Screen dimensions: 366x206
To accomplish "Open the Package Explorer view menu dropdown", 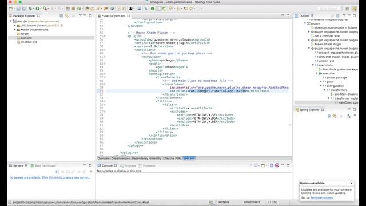I will pyautogui.click(x=80, y=15).
